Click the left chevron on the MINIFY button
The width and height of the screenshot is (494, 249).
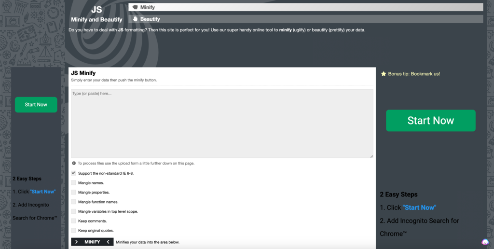(108, 242)
